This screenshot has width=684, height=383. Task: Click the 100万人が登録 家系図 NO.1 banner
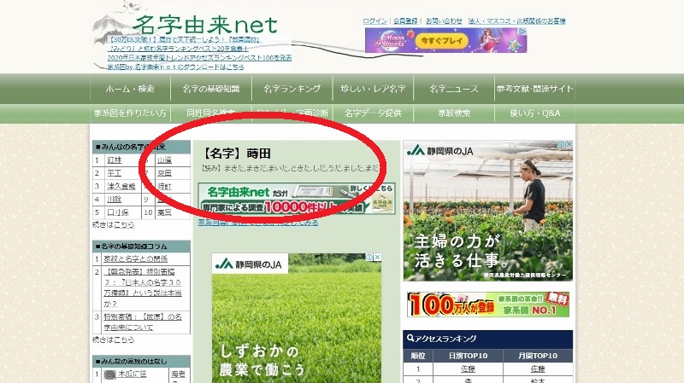488,305
